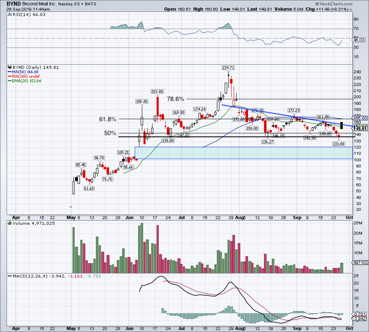Viewport: 369px width, 332px height.
Task: Click the candlestick icon before BYND (Daily)
Action: pyautogui.click(x=10, y=67)
